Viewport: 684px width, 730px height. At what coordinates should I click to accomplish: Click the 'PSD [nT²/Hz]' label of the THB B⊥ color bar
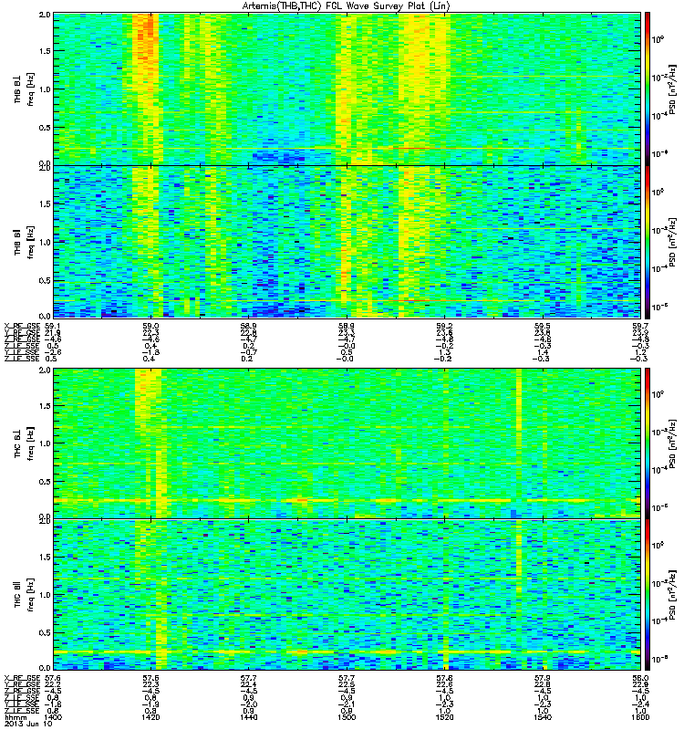coord(672,89)
